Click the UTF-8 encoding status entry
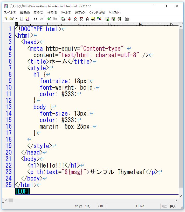 point(140,206)
